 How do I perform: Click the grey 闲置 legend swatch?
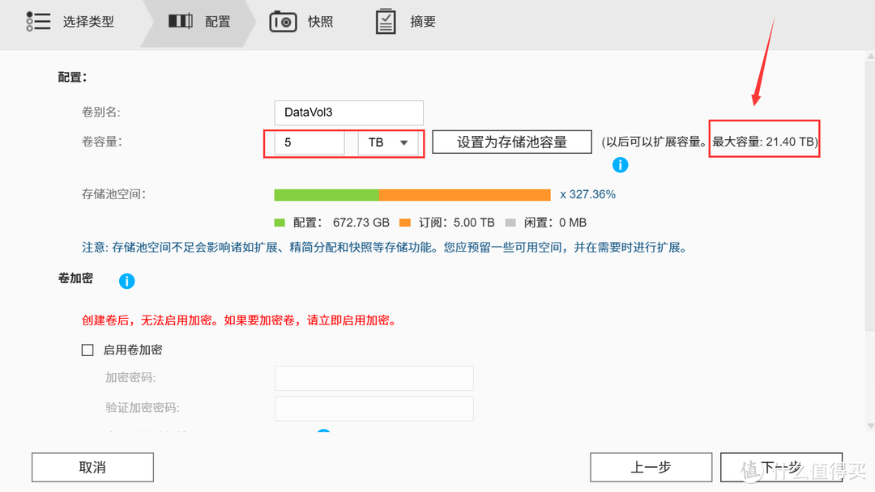tap(510, 223)
